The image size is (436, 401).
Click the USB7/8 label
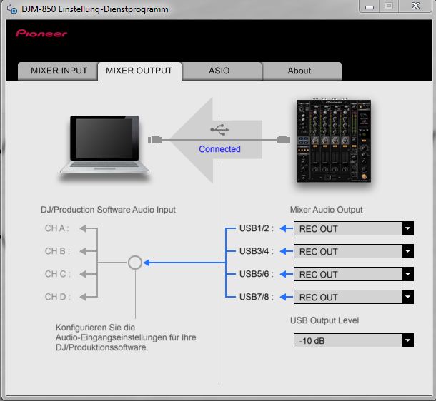256,297
